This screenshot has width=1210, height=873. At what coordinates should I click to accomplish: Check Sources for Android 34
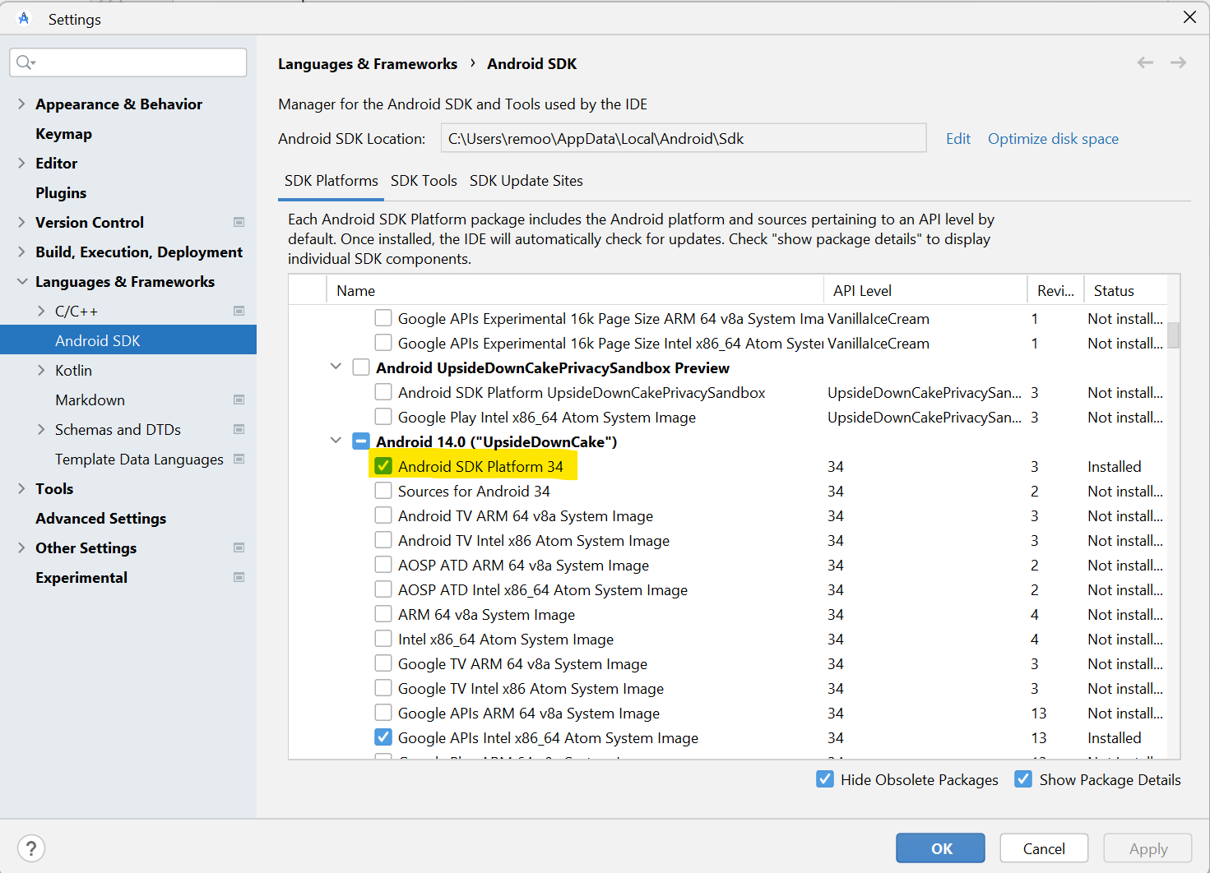(x=383, y=491)
